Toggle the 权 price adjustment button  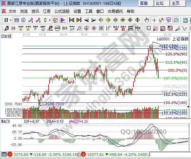55,20
